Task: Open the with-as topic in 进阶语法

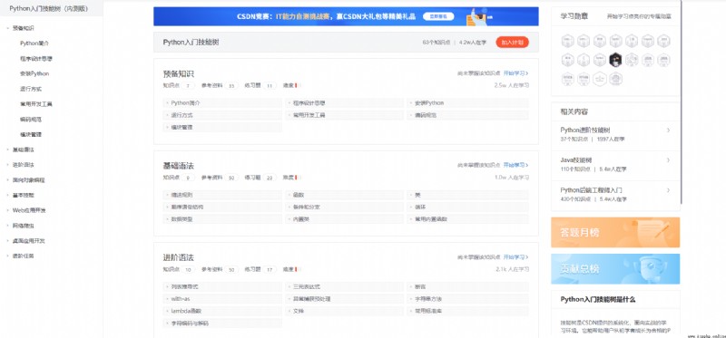Action: (222, 299)
